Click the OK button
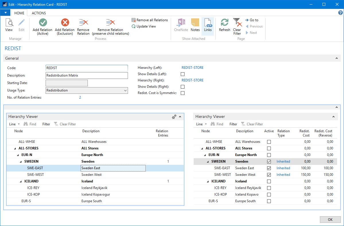 pos(330,219)
